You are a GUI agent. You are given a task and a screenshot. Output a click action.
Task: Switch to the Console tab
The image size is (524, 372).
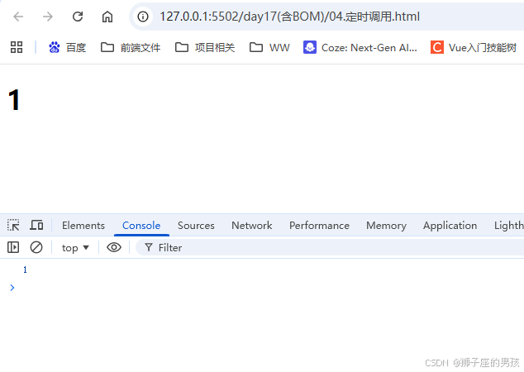(x=141, y=226)
